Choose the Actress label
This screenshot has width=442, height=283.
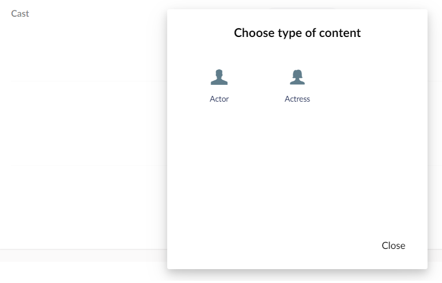point(297,99)
